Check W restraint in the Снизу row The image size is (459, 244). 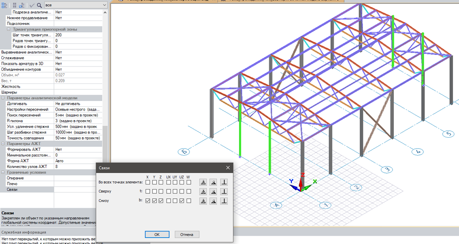[189, 201]
